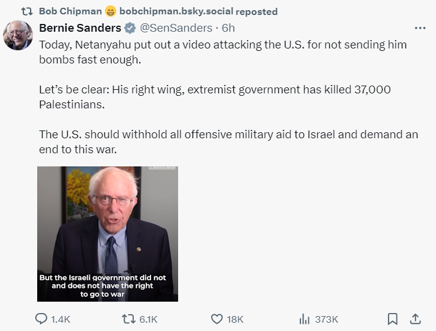
Task: Play the Bernie Sanders video thumbnail
Action: (108, 233)
